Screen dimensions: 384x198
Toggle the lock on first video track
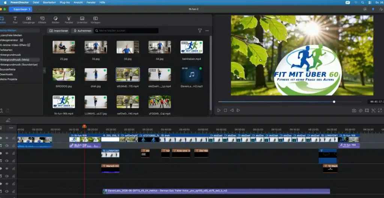click(13, 138)
